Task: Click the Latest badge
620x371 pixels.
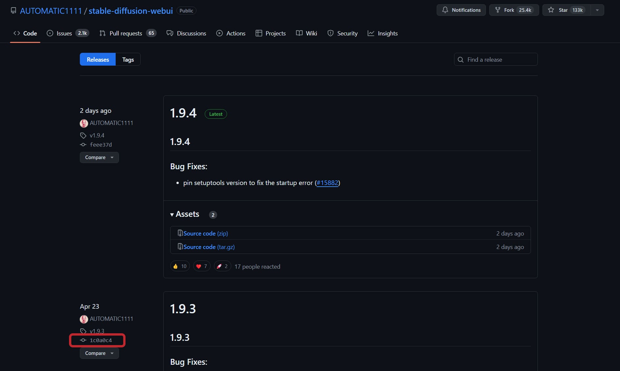Action: click(x=216, y=114)
